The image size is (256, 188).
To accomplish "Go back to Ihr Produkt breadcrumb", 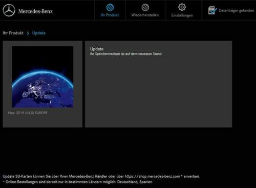I will click(x=13, y=33).
